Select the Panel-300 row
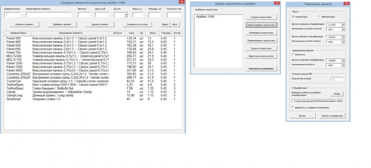Screen dimensions: 371x168 (x=94, y=38)
